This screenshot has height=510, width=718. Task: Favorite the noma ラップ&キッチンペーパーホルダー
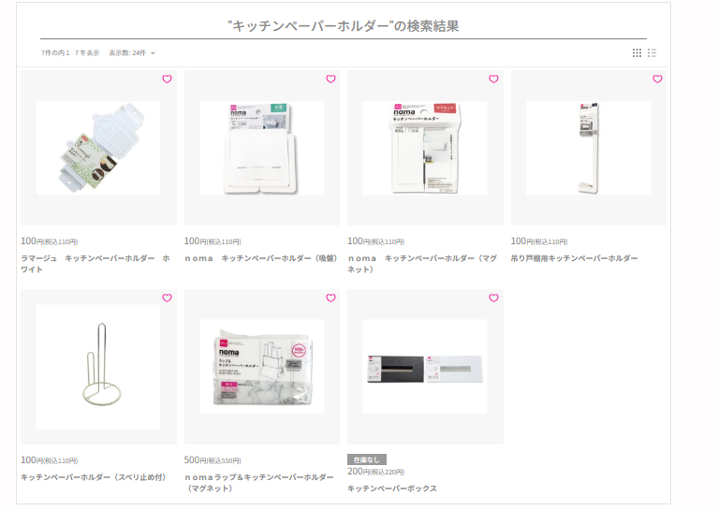tap(330, 298)
